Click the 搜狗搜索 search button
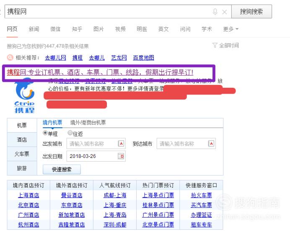 click(x=251, y=11)
